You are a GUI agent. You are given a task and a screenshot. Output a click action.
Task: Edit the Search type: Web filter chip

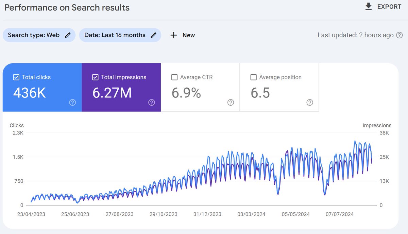[39, 35]
